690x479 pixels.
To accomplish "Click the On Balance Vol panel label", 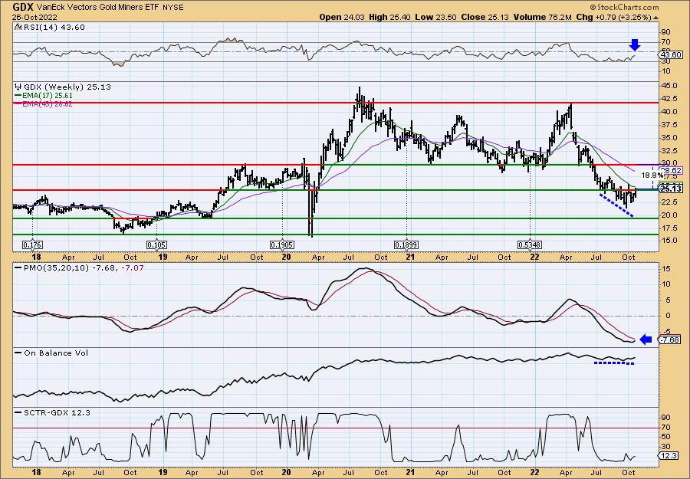I will click(x=56, y=353).
